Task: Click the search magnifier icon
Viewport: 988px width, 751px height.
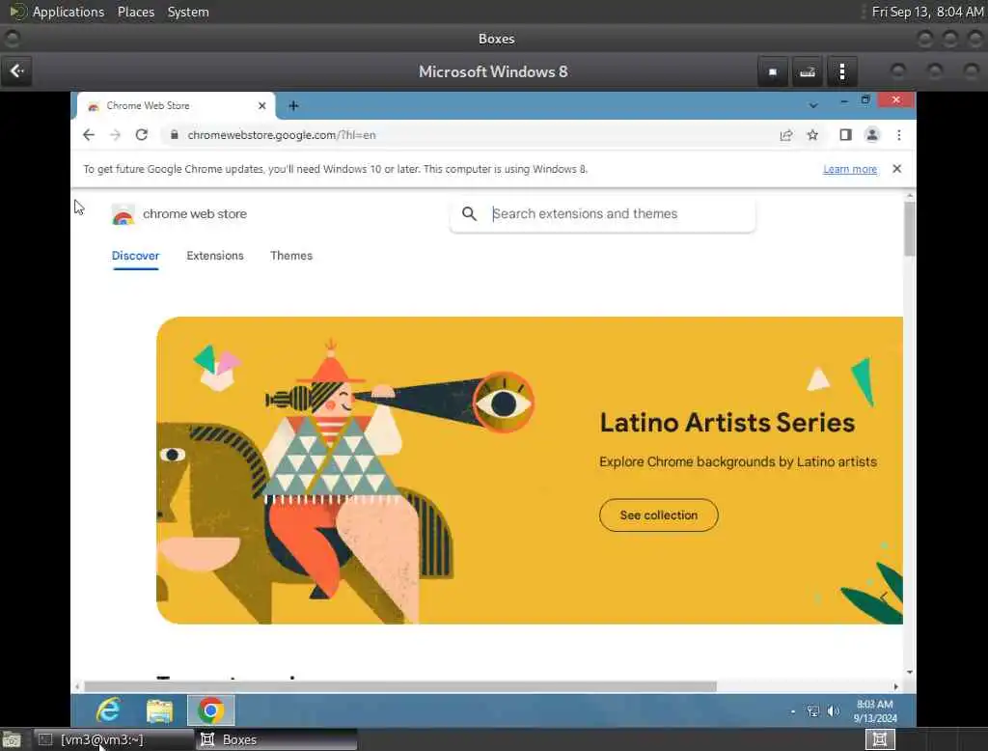Action: click(x=470, y=213)
